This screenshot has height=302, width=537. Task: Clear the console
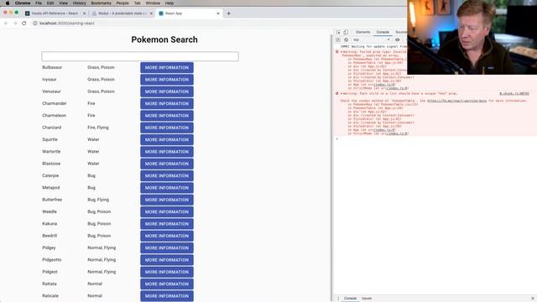[x=346, y=39]
